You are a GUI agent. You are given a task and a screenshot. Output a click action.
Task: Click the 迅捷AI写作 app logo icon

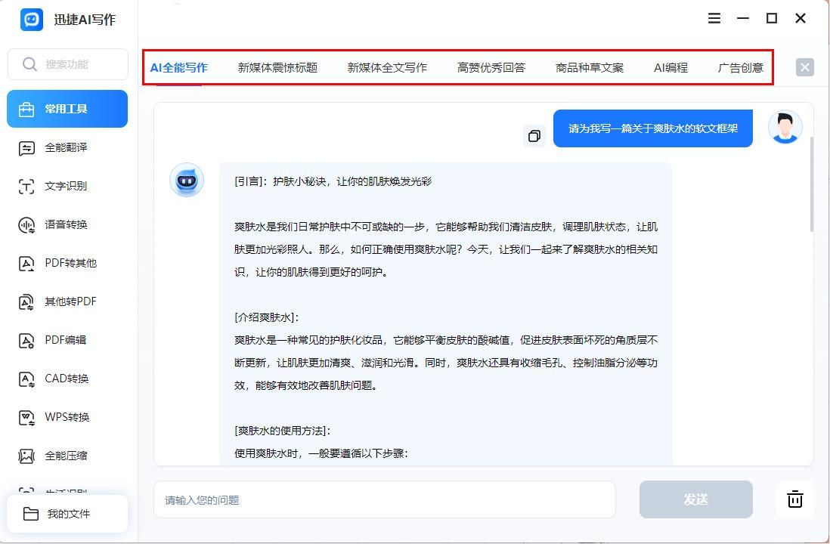tap(31, 20)
